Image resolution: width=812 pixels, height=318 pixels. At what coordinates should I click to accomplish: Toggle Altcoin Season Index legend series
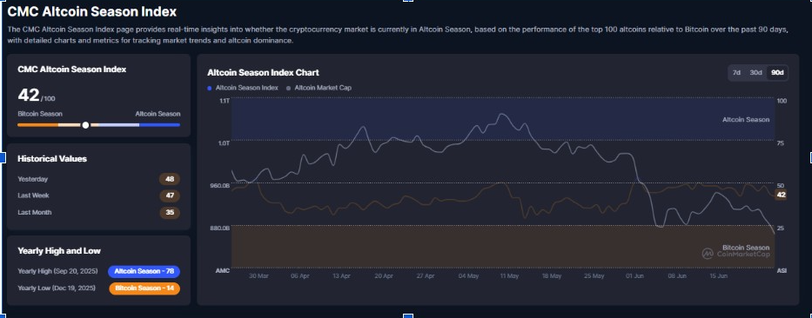(243, 88)
